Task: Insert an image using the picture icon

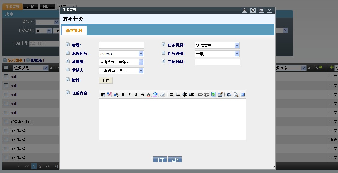Action: point(213,95)
